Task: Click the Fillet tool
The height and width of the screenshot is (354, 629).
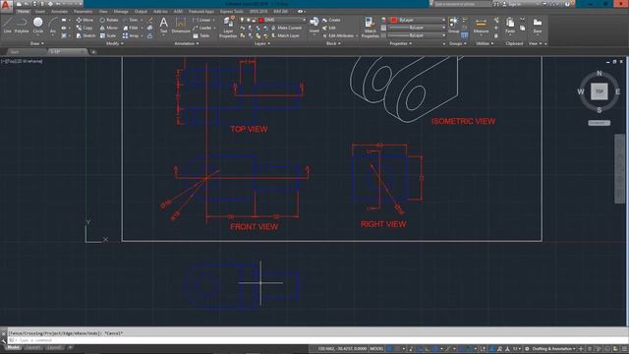Action: click(x=131, y=28)
